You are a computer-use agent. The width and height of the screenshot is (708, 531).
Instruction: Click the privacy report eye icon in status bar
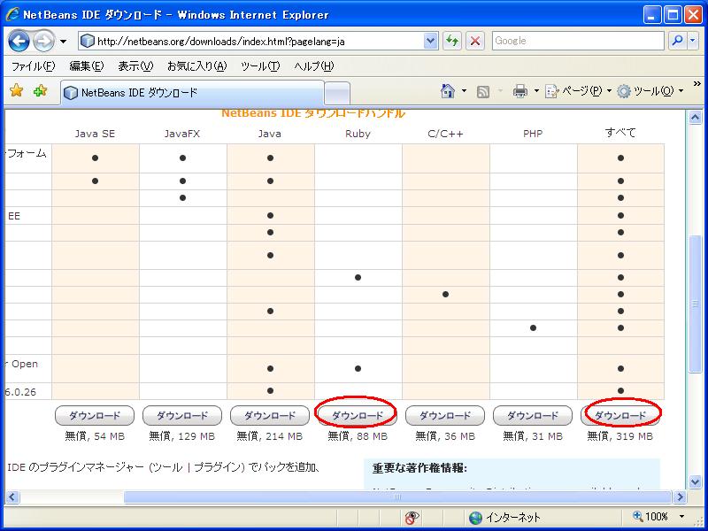coord(412,518)
